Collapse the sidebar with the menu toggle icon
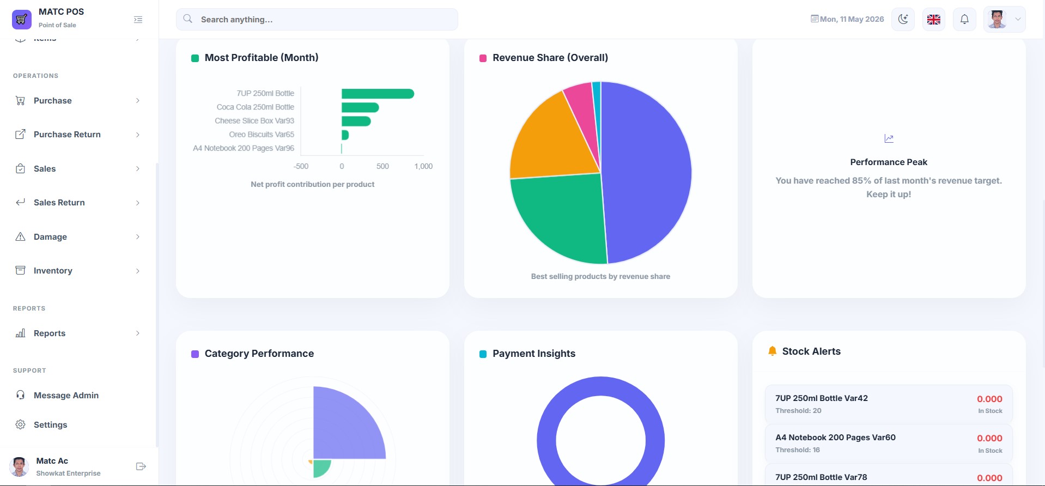The height and width of the screenshot is (486, 1045). click(138, 20)
